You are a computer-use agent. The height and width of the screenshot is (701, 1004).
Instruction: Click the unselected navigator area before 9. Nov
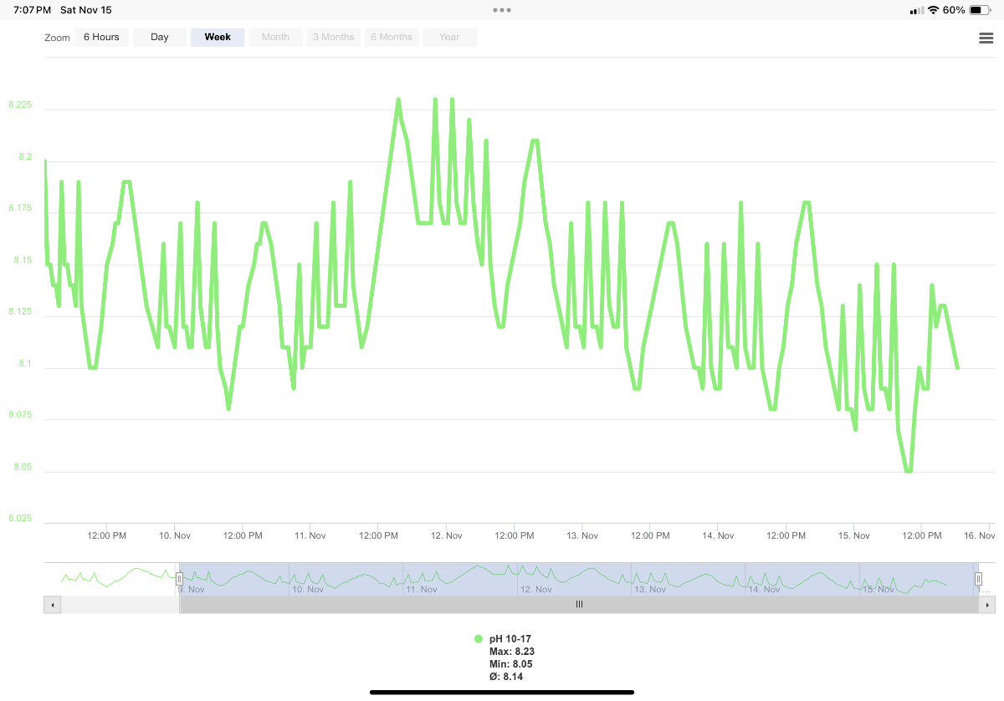110,578
